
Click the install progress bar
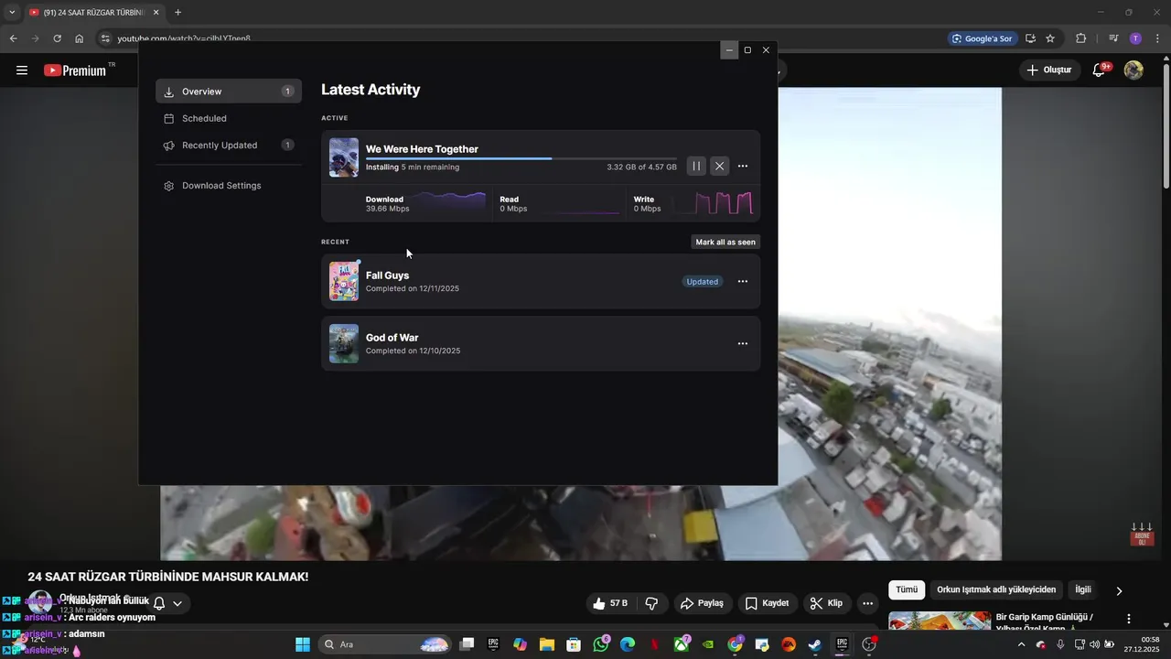[x=521, y=158]
